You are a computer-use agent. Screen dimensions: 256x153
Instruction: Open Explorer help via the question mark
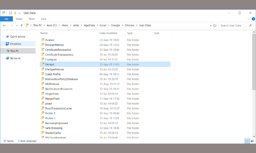click(253, 19)
